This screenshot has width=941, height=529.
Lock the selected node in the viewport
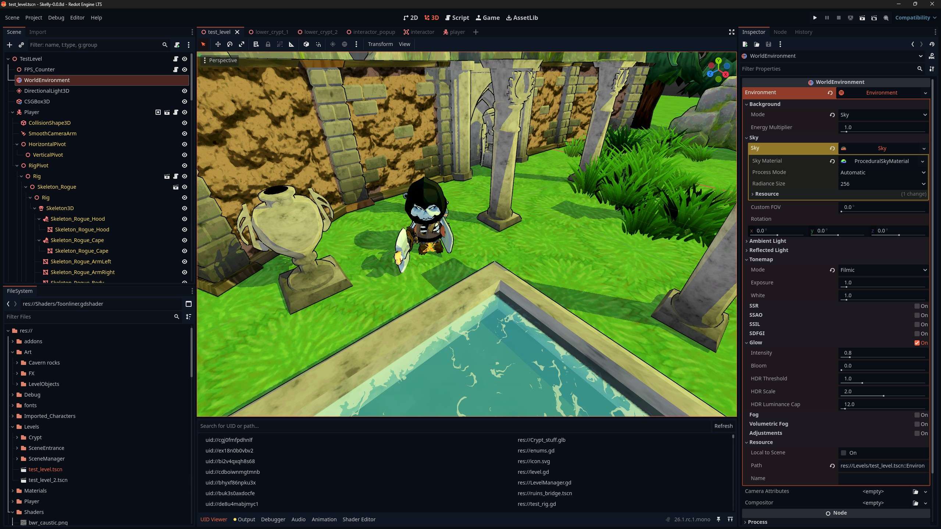coord(268,44)
